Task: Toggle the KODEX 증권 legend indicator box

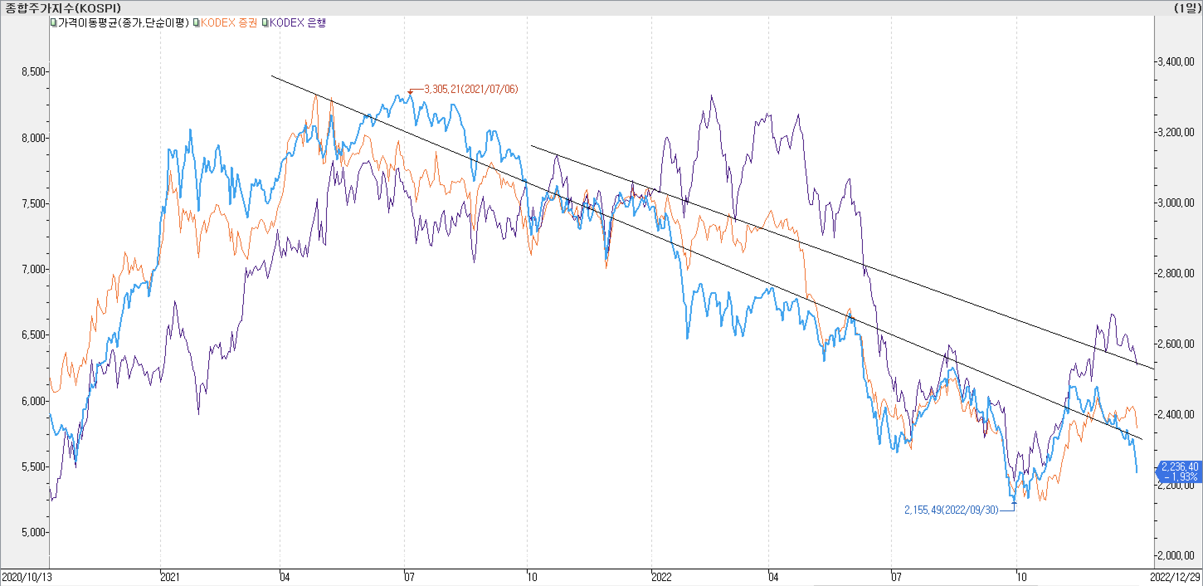Action: pyautogui.click(x=197, y=23)
